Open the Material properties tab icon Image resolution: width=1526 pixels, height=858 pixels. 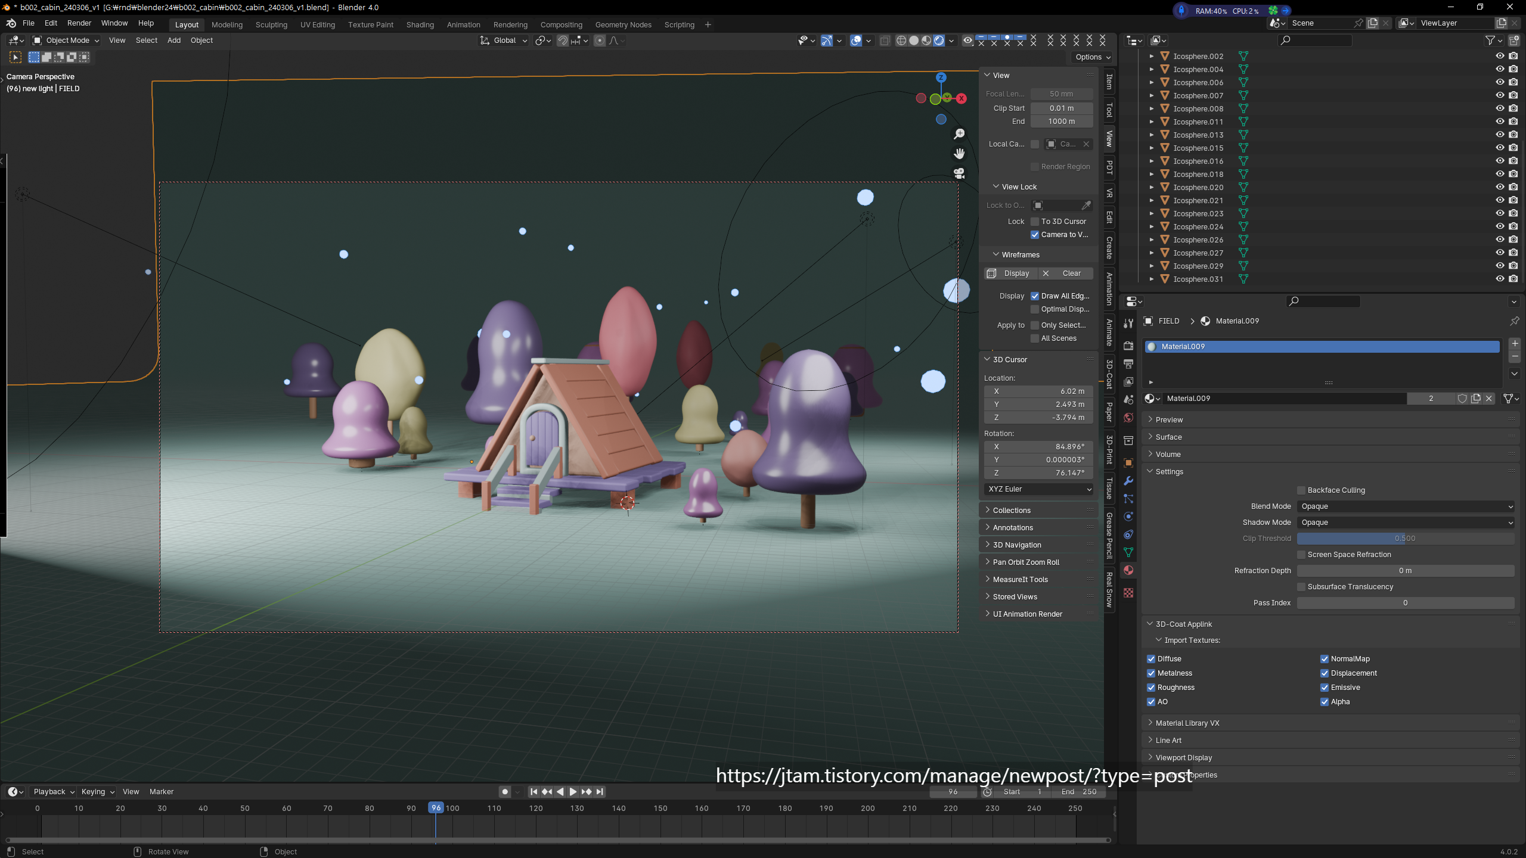[x=1128, y=570]
